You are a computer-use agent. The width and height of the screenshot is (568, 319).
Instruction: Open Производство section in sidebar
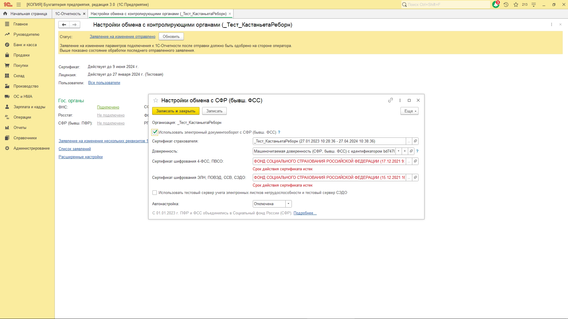(26, 86)
